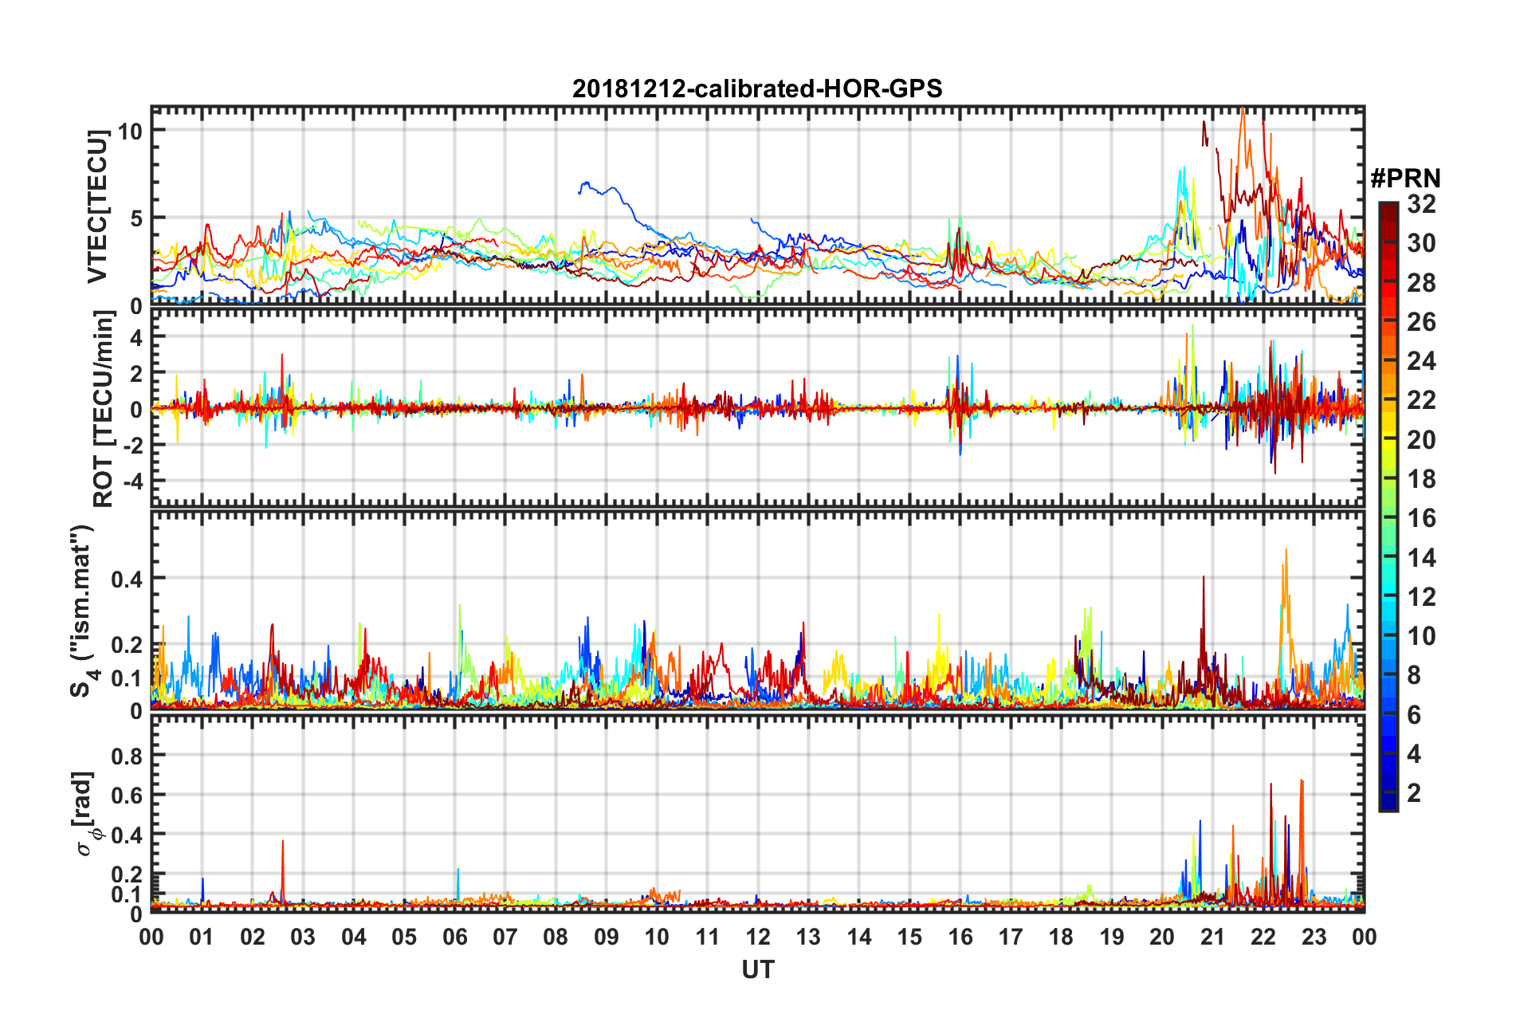The height and width of the screenshot is (1014, 1516).
Task: Click x-axis tick label 03
Action: pyautogui.click(x=303, y=937)
